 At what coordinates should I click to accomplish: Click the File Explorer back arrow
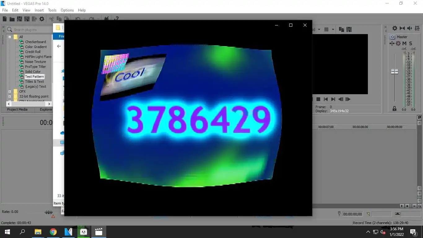pyautogui.click(x=59, y=46)
